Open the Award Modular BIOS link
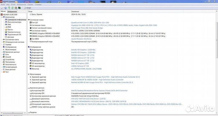The image size is (218, 116). [x=81, y=39]
